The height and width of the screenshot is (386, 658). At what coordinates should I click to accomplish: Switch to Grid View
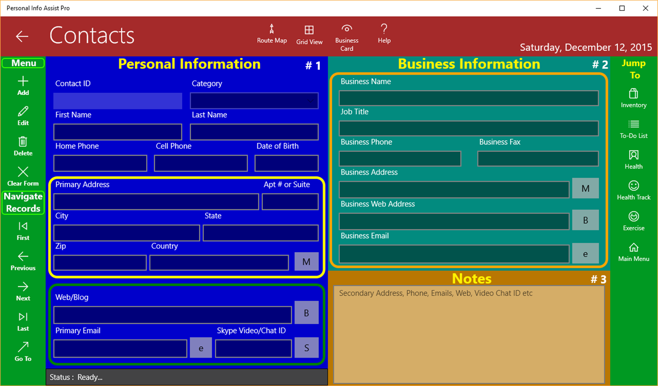pos(309,34)
